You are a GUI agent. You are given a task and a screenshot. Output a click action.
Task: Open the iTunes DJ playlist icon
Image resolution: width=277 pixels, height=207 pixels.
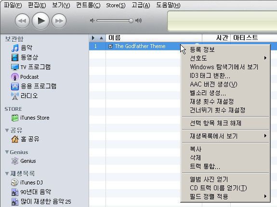(x=14, y=183)
